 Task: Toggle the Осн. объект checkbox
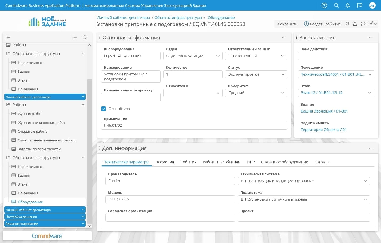pyautogui.click(x=104, y=109)
